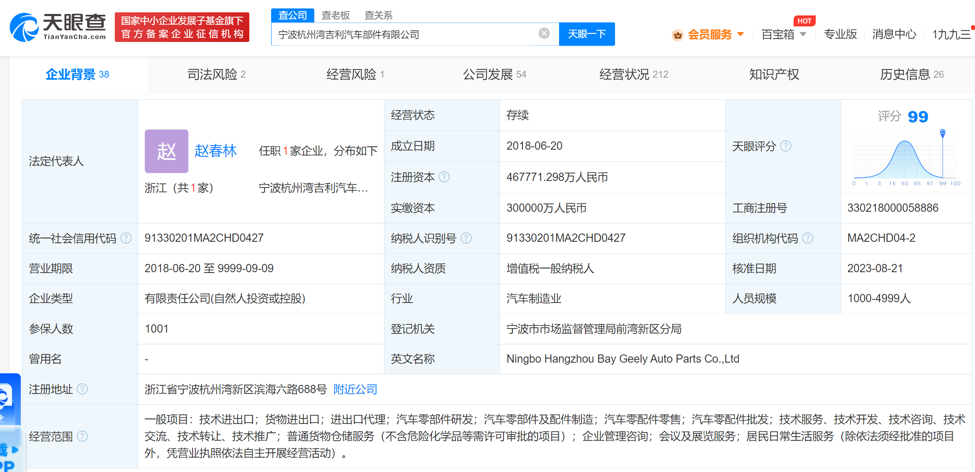975x472 pixels.
Task: Open the 附近公司 link
Action: (x=355, y=389)
